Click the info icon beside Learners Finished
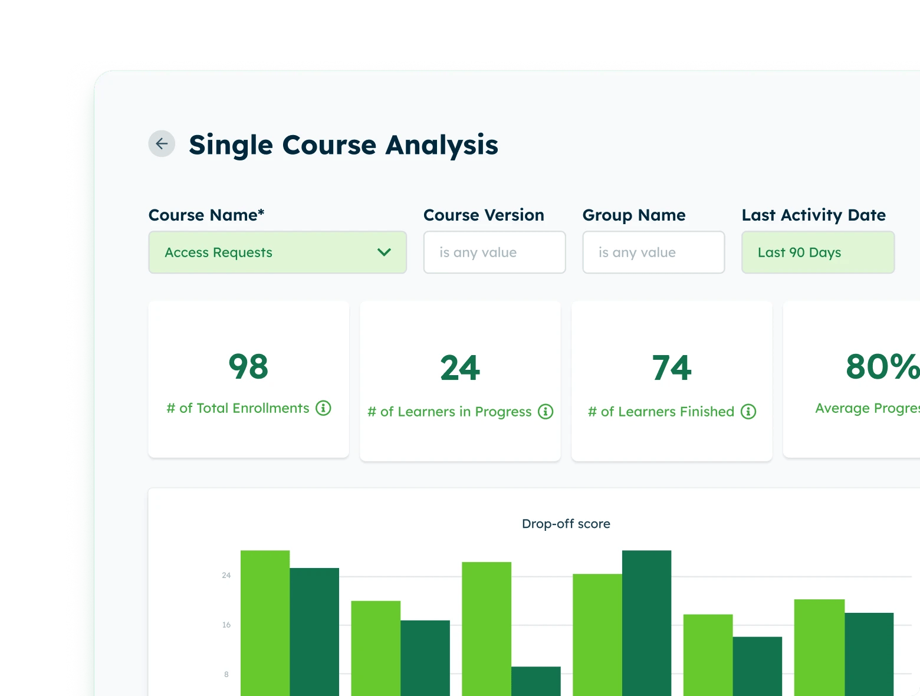 pos(749,412)
